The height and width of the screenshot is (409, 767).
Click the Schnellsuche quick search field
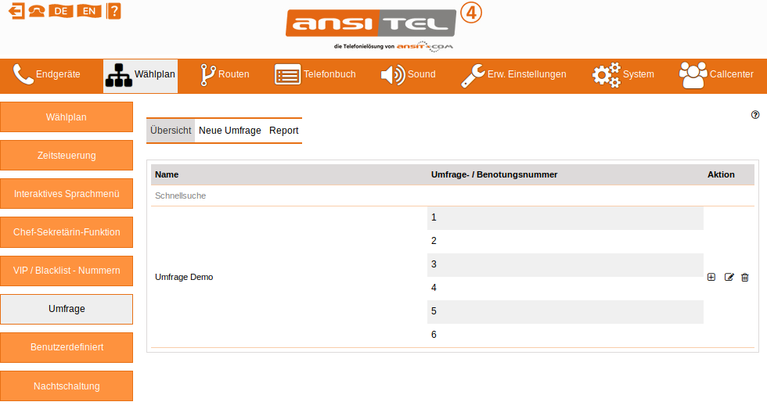click(181, 196)
